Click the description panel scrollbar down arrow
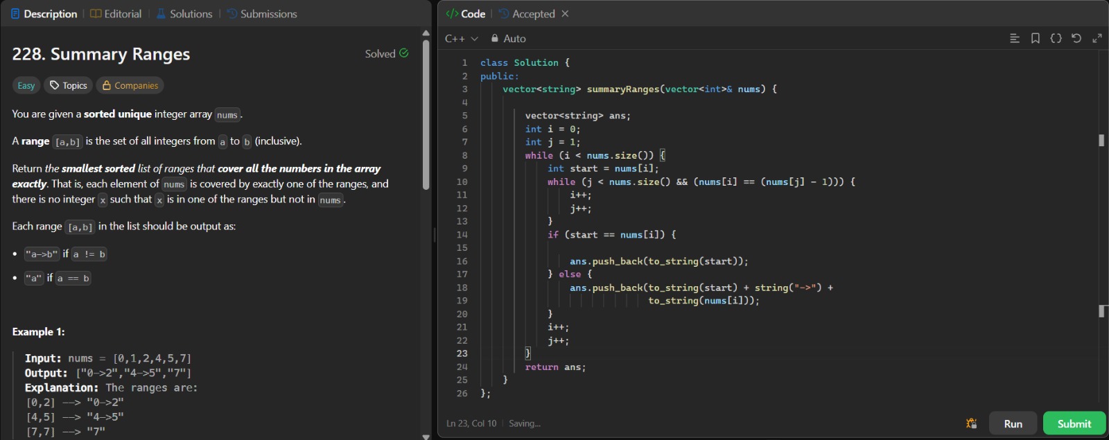The height and width of the screenshot is (440, 1109). coord(426,436)
